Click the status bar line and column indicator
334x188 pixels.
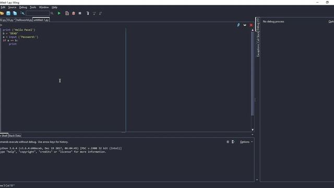[x=7, y=185]
